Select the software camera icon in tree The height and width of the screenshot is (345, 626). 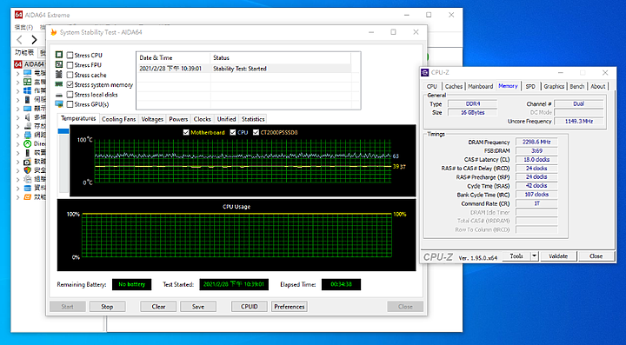pyautogui.click(x=27, y=162)
